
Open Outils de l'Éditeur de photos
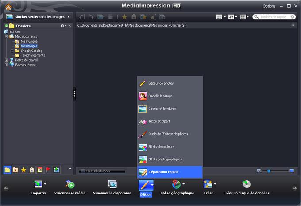click(170, 134)
